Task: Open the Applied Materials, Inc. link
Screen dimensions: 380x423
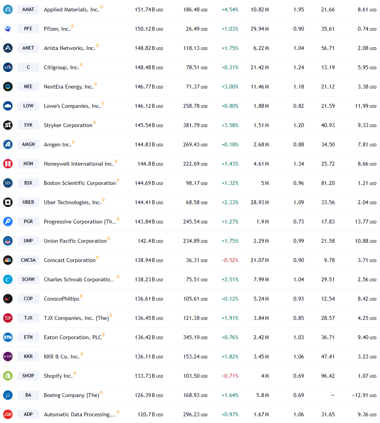Action: [71, 10]
